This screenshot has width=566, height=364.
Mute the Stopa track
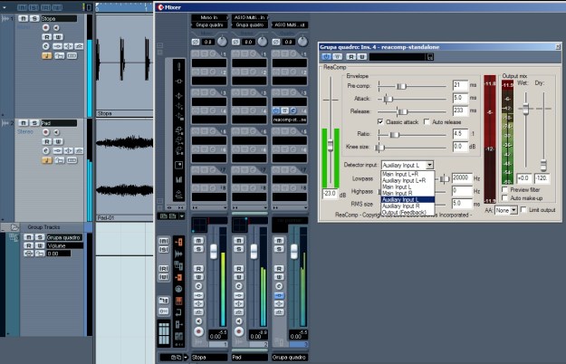[x=23, y=17]
